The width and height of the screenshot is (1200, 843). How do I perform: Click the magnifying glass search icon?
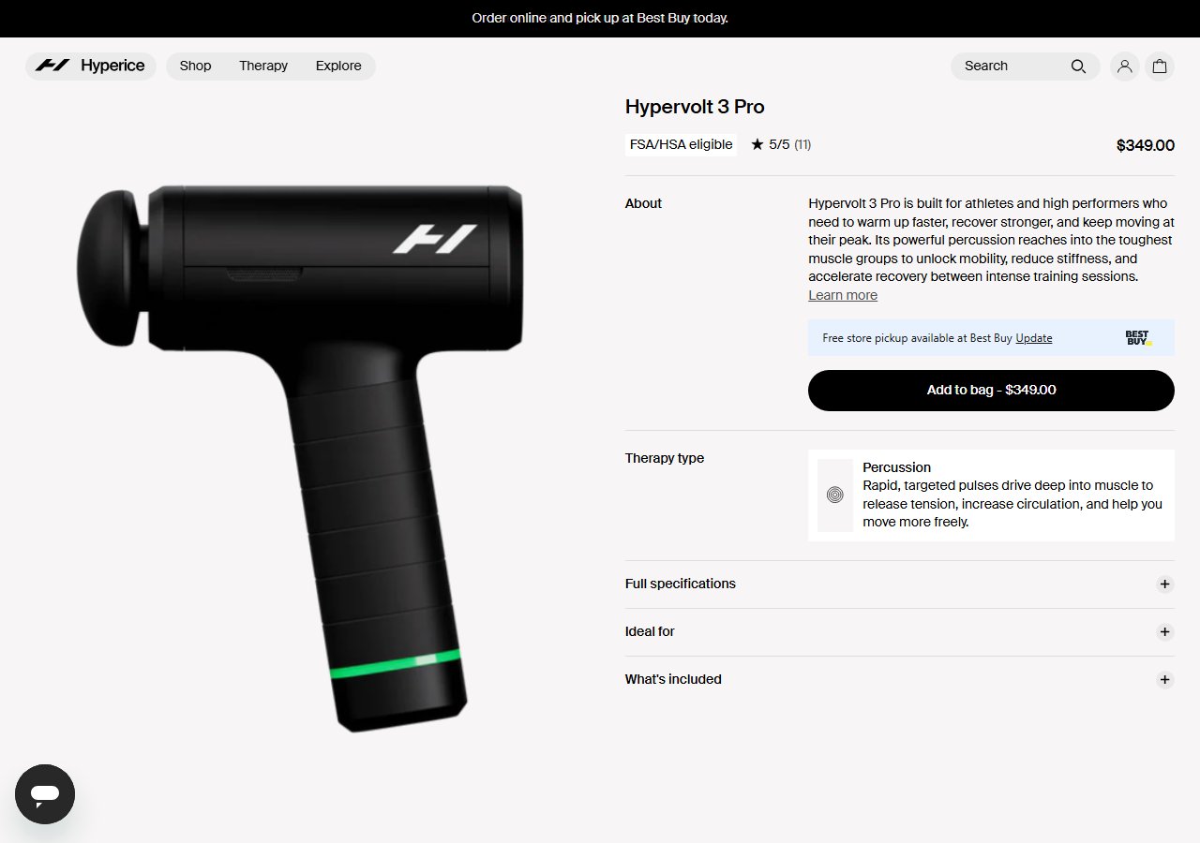point(1078,66)
